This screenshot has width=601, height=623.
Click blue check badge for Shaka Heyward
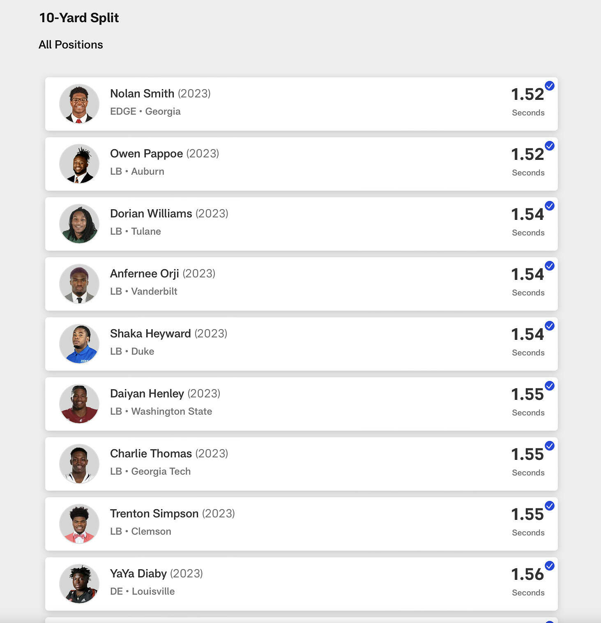tap(549, 326)
